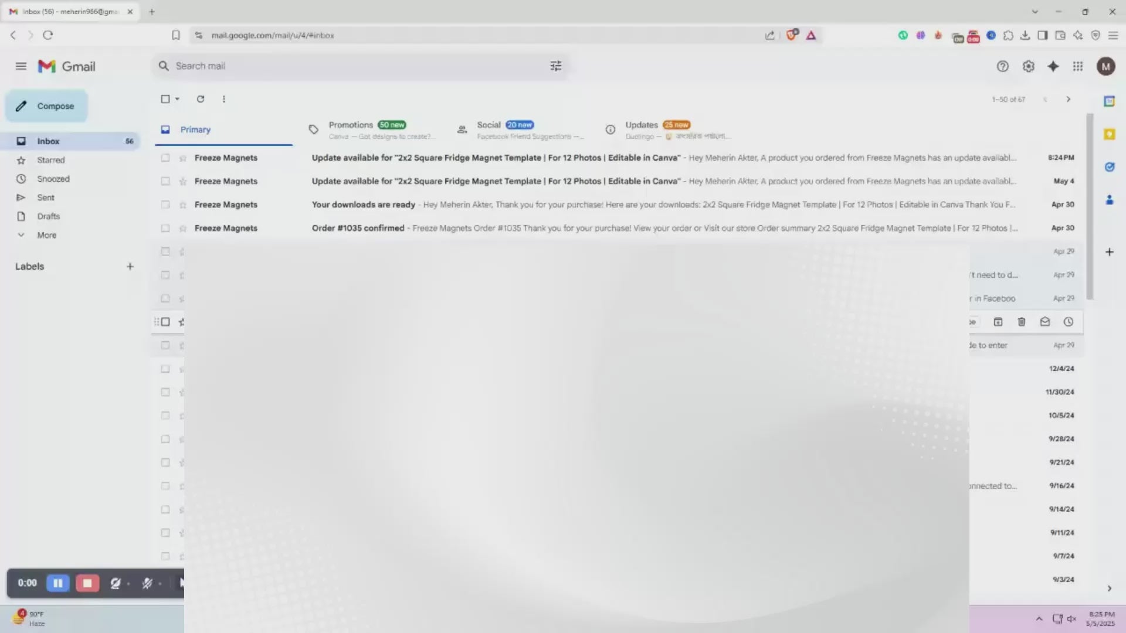Star the May 4 Freeze Magnets email
Screen dimensions: 1126x633
[183, 181]
